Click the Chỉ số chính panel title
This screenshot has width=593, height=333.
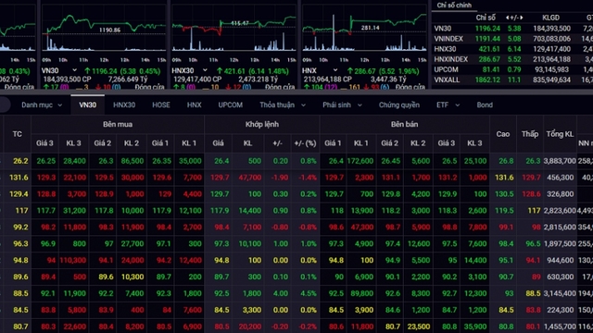454,6
